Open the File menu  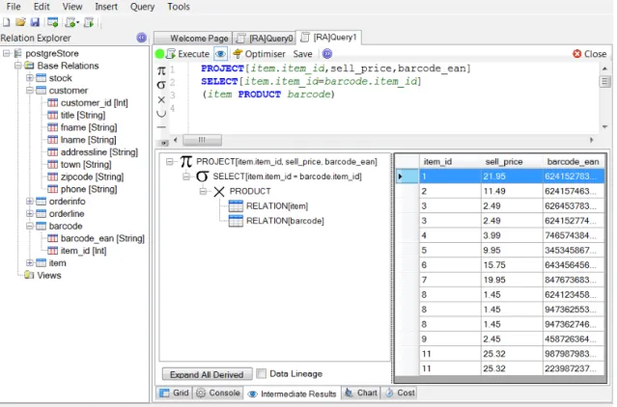[x=14, y=7]
